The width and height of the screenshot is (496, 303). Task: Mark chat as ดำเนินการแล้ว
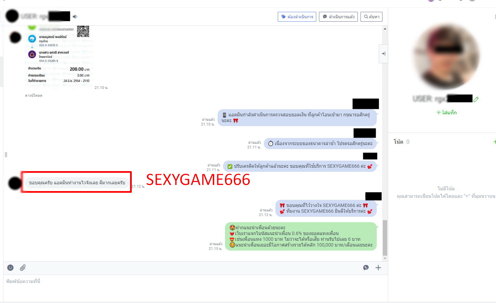(x=338, y=17)
